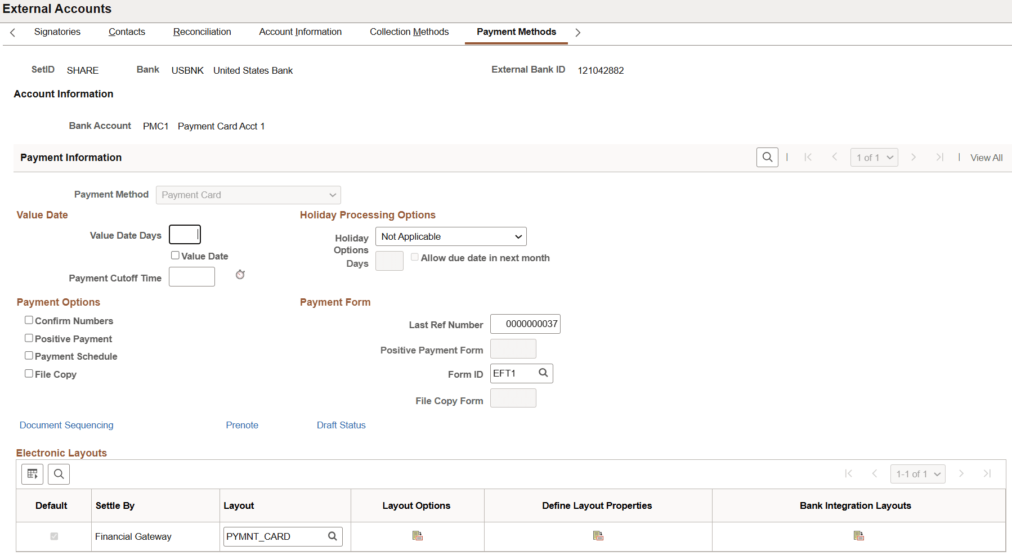Viewport: 1012px width, 555px height.
Task: Click inside the Value Date Days field
Action: (185, 235)
